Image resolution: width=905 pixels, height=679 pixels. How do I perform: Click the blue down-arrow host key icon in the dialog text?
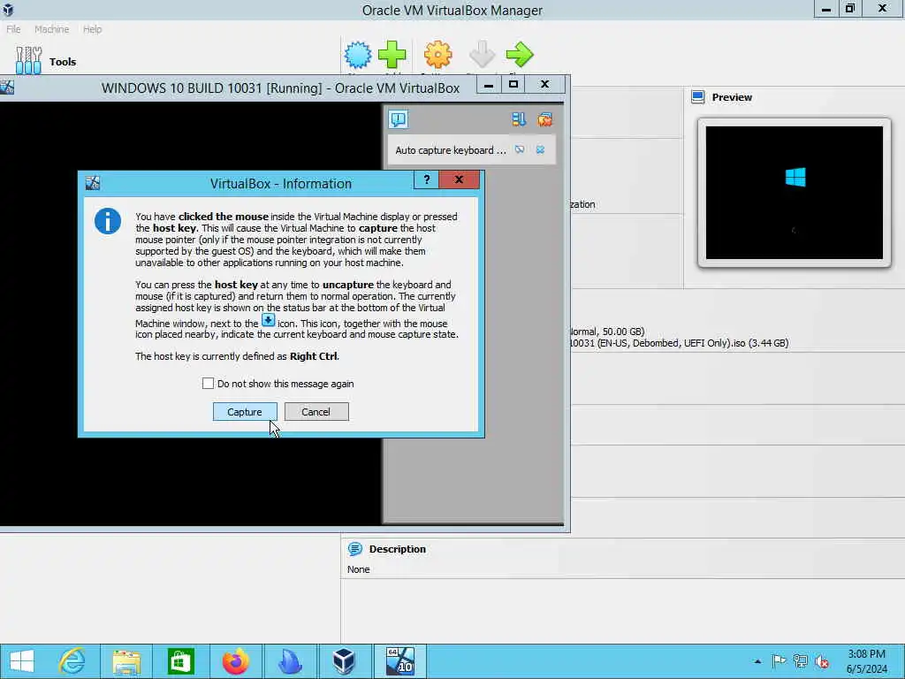click(x=269, y=320)
